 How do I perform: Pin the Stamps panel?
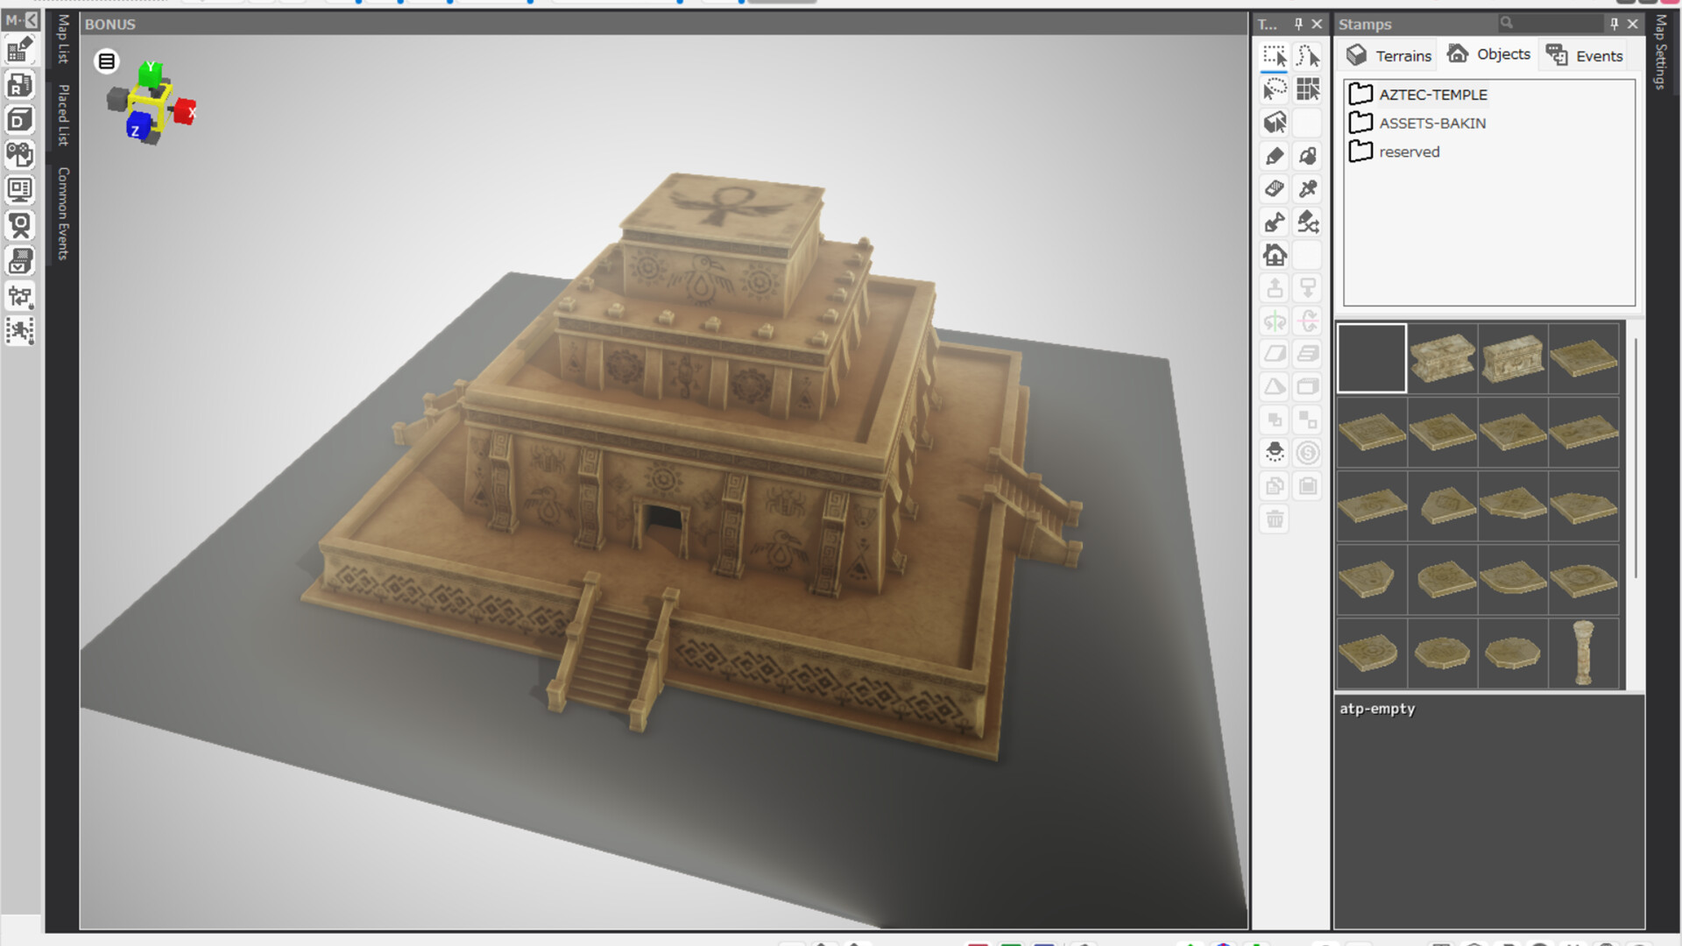click(x=1613, y=24)
